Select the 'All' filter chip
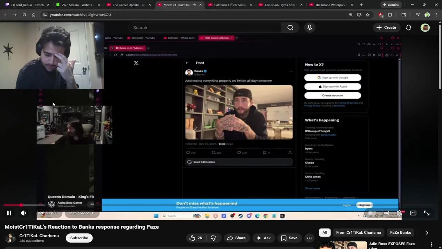442x249 pixels. point(325,233)
